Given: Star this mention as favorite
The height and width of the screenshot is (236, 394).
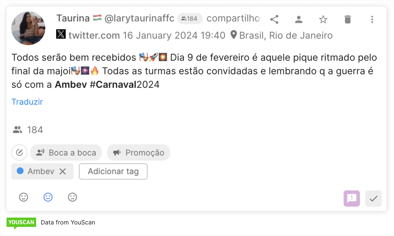Looking at the screenshot, I should pos(323,19).
